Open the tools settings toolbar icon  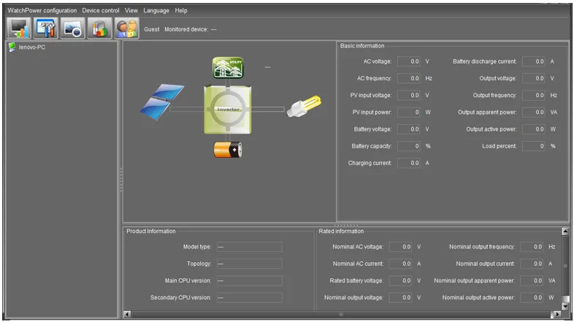coord(45,28)
